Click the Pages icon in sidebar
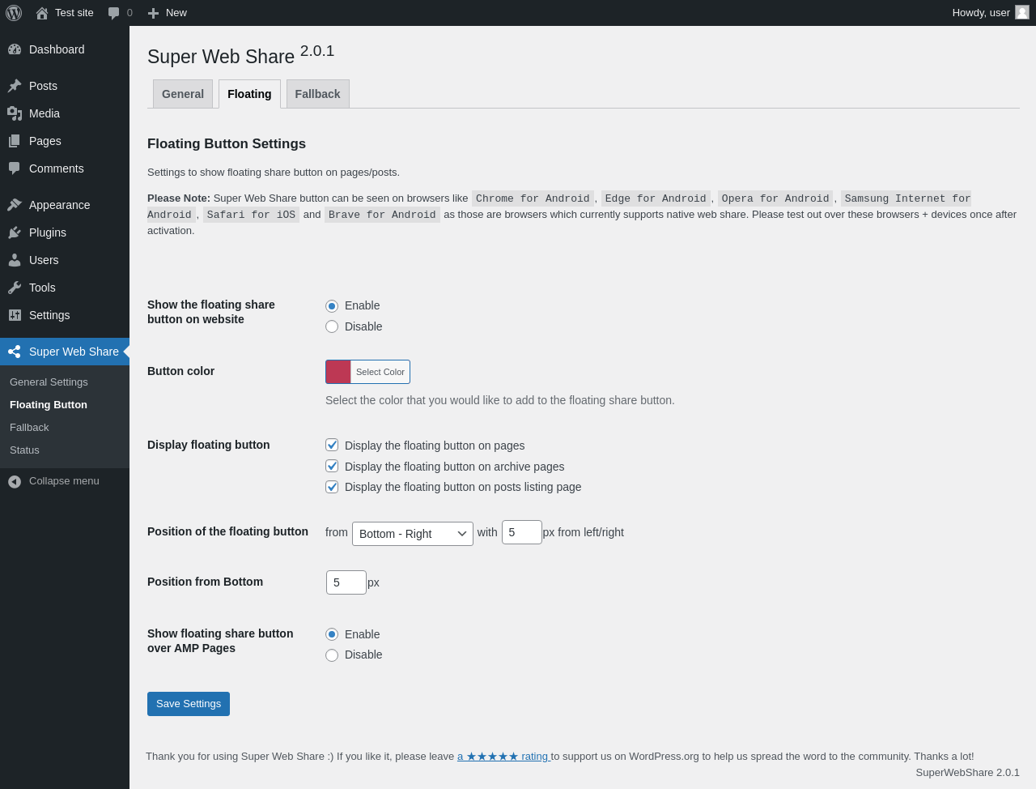 tap(15, 141)
